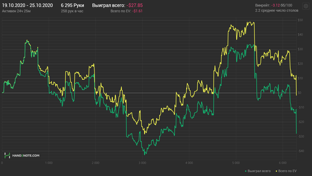The image size is (312, 176).
Task: Click the '6 295 Руки' hand count
Action: tap(72, 5)
